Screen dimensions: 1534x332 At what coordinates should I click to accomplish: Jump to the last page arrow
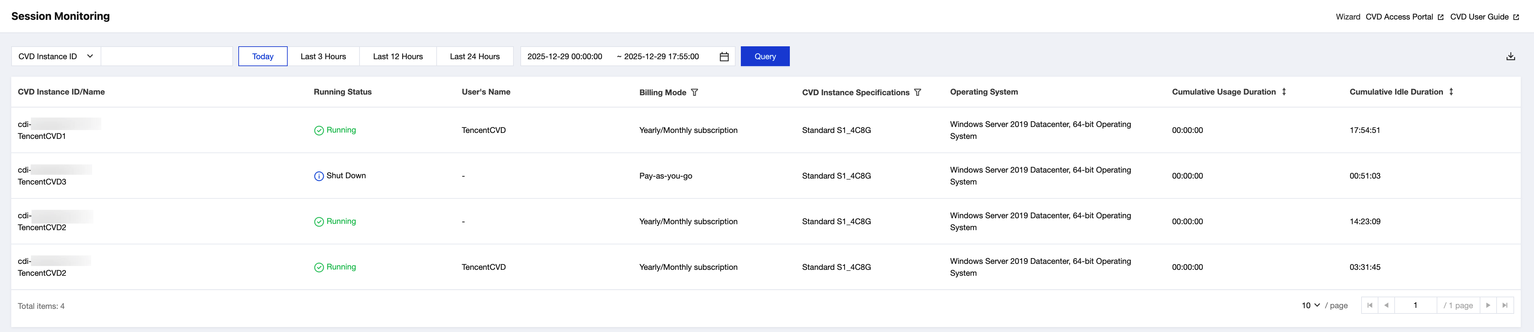click(x=1505, y=305)
